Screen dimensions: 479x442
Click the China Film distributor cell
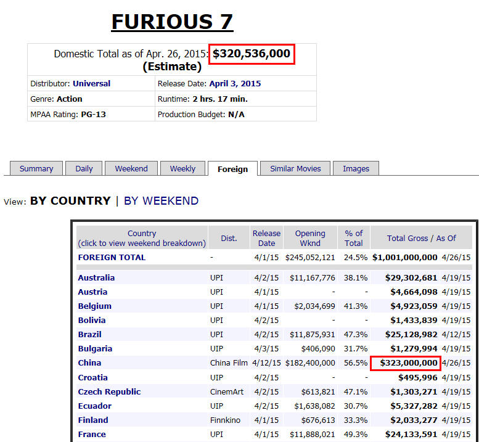coord(229,363)
